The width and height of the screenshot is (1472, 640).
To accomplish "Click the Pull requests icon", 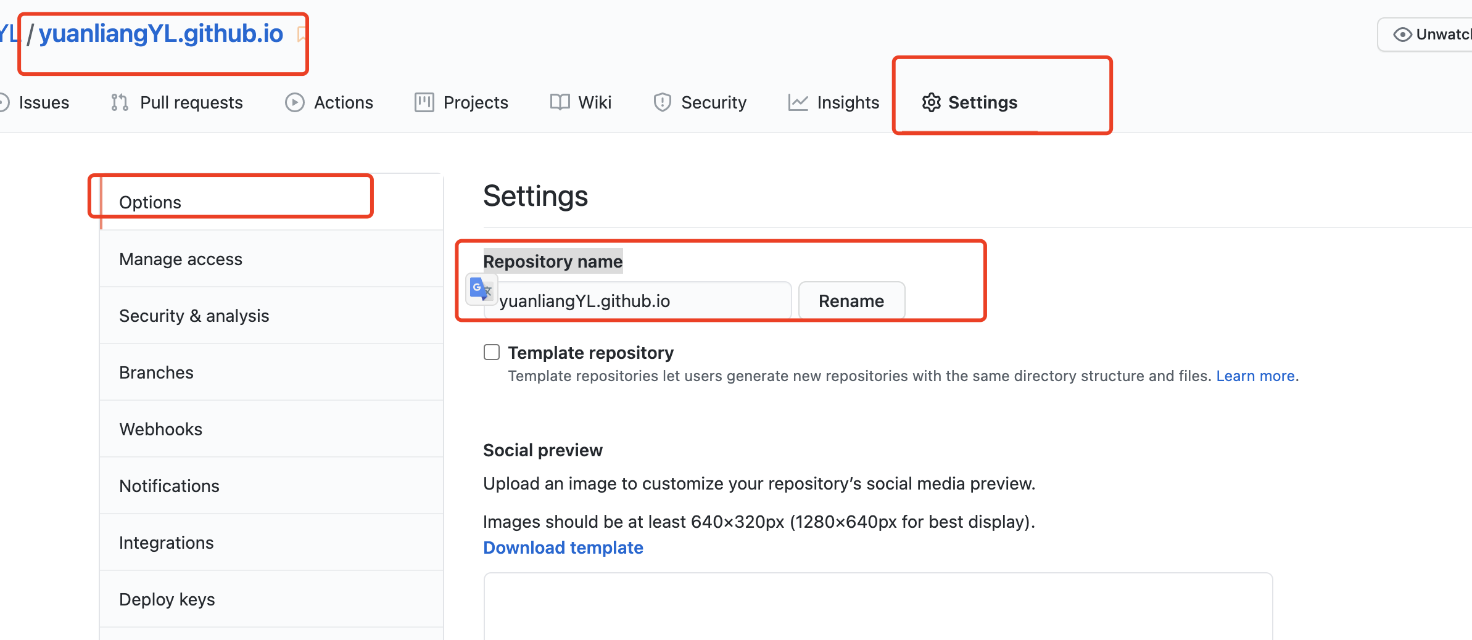I will [x=120, y=102].
